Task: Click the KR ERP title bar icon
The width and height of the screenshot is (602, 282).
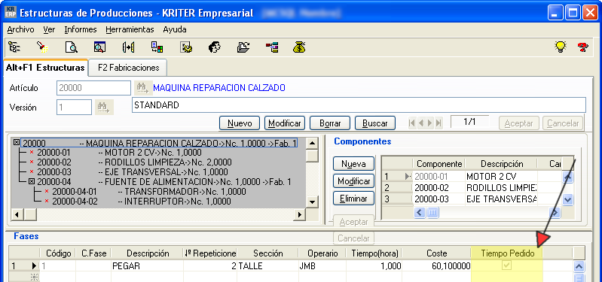Action: [x=10, y=13]
